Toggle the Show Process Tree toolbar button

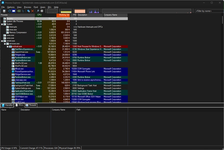tap(23, 11)
